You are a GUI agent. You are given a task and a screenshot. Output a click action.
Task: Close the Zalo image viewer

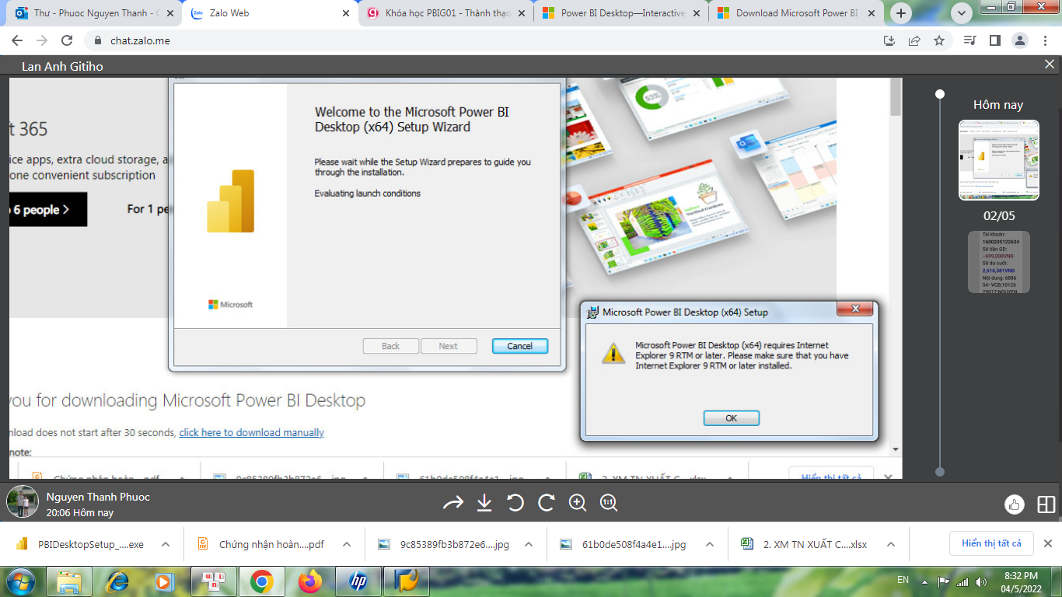tap(1050, 65)
